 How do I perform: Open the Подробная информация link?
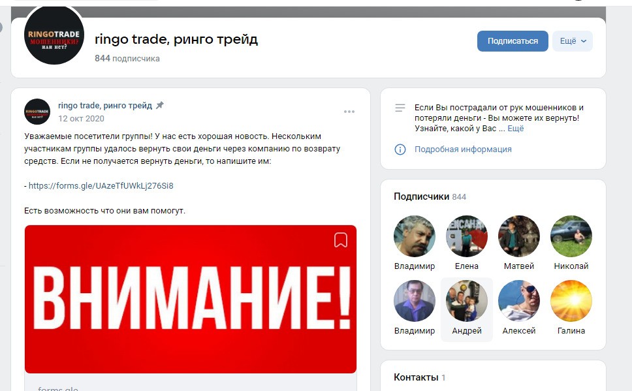coord(463,149)
